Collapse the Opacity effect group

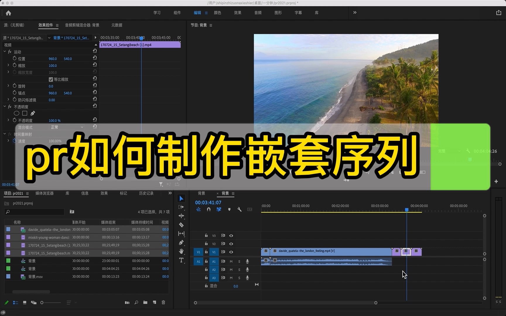[5, 107]
